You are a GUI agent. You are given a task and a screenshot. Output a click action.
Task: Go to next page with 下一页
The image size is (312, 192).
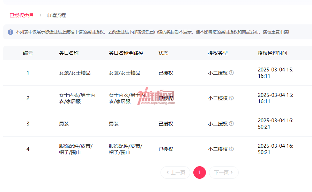(224, 172)
